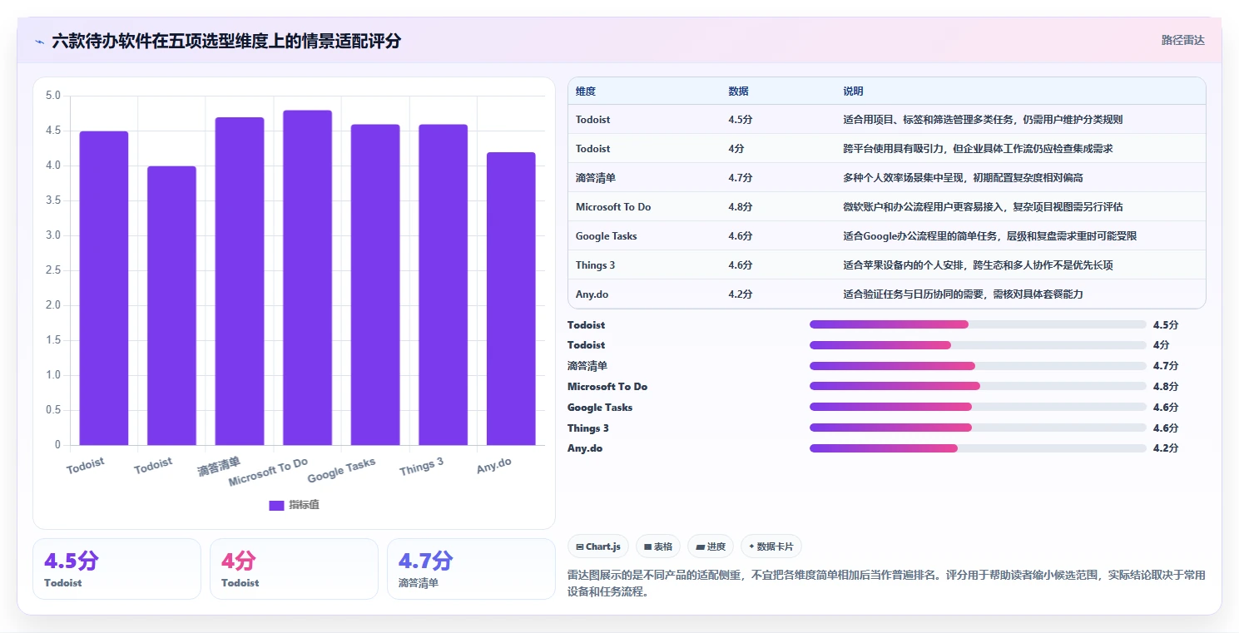Open the 4.7分 滴答清单 data card

coord(471,569)
